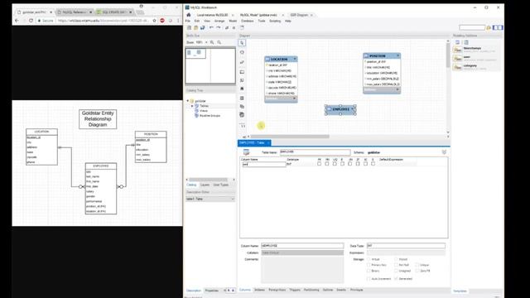Enable the Not Null checkbox

(396, 265)
